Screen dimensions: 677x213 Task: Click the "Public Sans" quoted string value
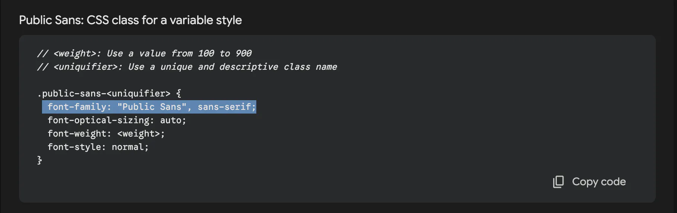point(152,107)
